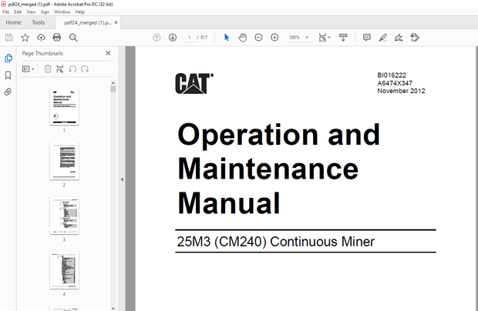Open the Page Thumbnails sidebar icon
The width and height of the screenshot is (478, 311).
pyautogui.click(x=8, y=59)
